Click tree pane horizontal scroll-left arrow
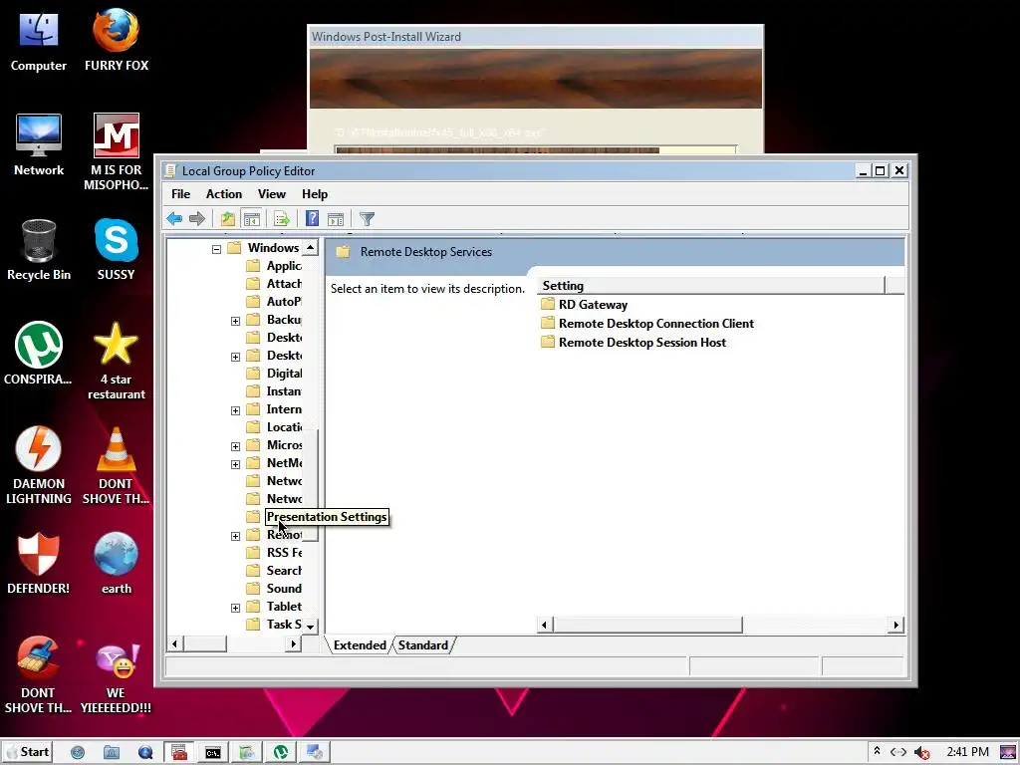 173,644
